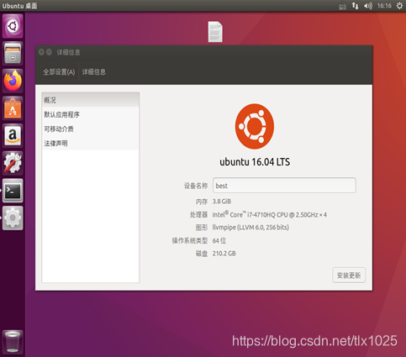
Task: Click the 设备名称 input field
Action: (284, 185)
